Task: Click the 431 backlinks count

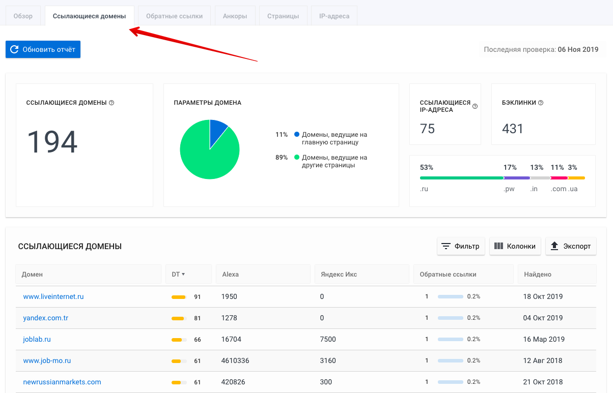Action: tap(513, 129)
